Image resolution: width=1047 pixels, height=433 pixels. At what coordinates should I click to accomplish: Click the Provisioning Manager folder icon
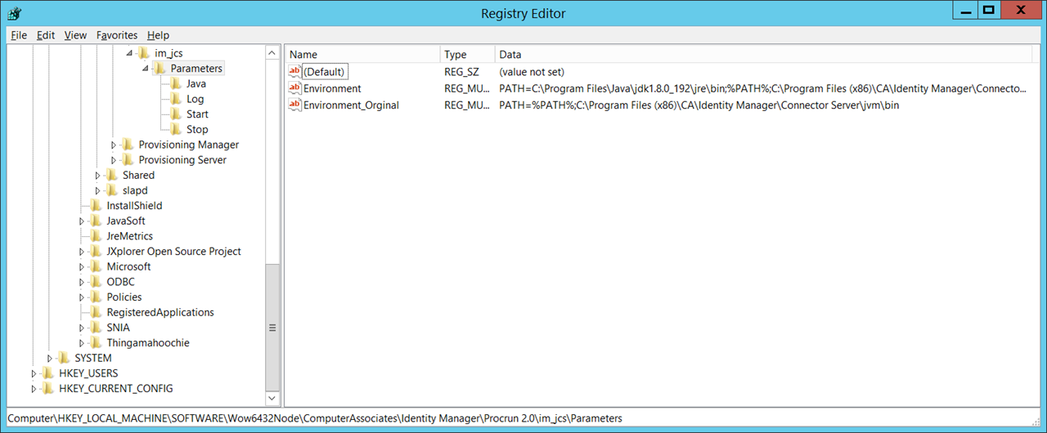tap(128, 145)
